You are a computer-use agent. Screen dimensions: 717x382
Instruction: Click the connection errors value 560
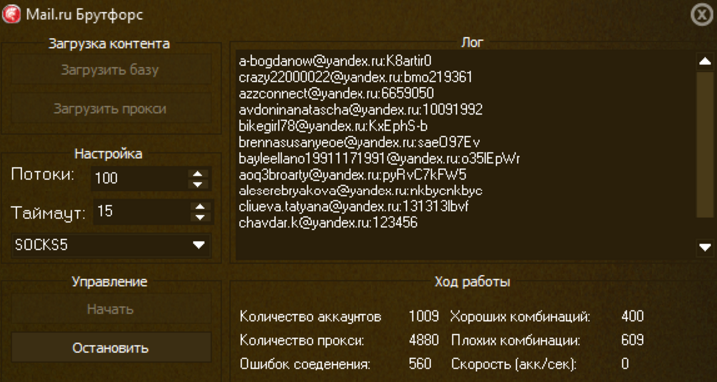420,364
